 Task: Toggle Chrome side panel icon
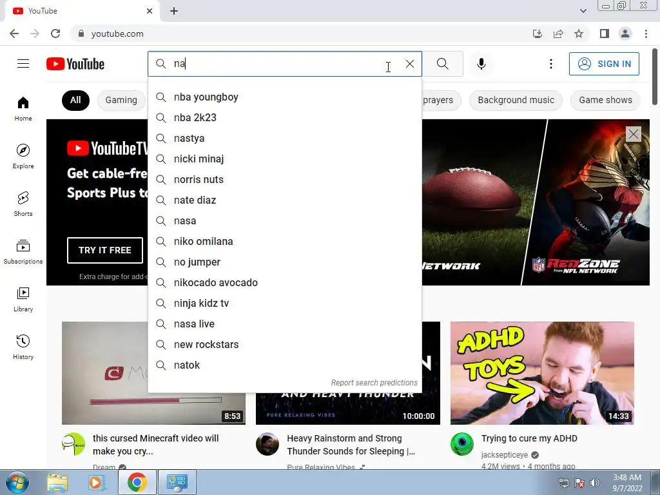(605, 34)
